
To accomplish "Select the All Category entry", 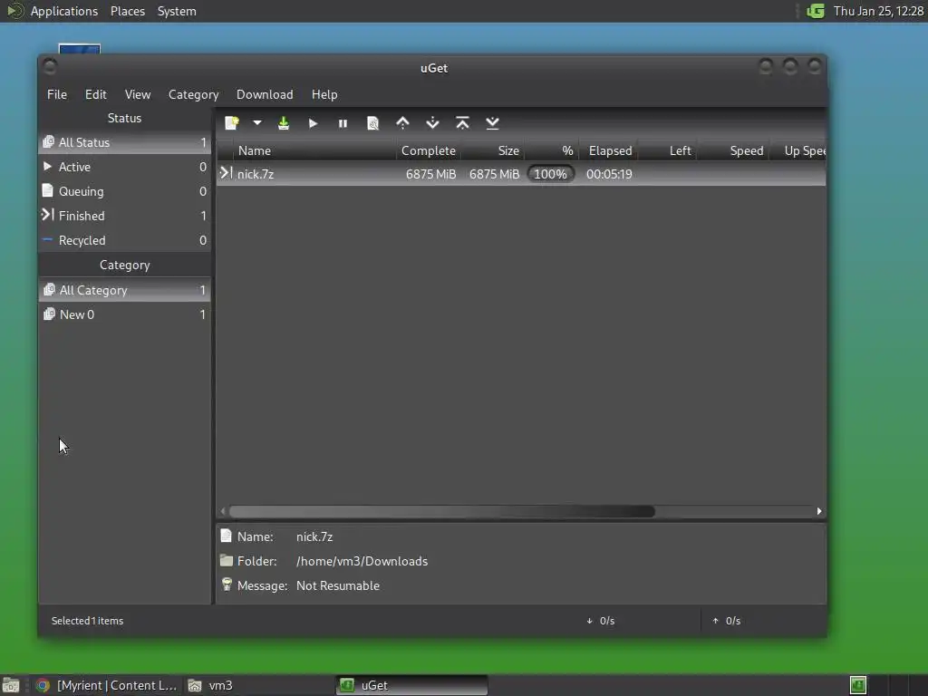I will click(124, 290).
